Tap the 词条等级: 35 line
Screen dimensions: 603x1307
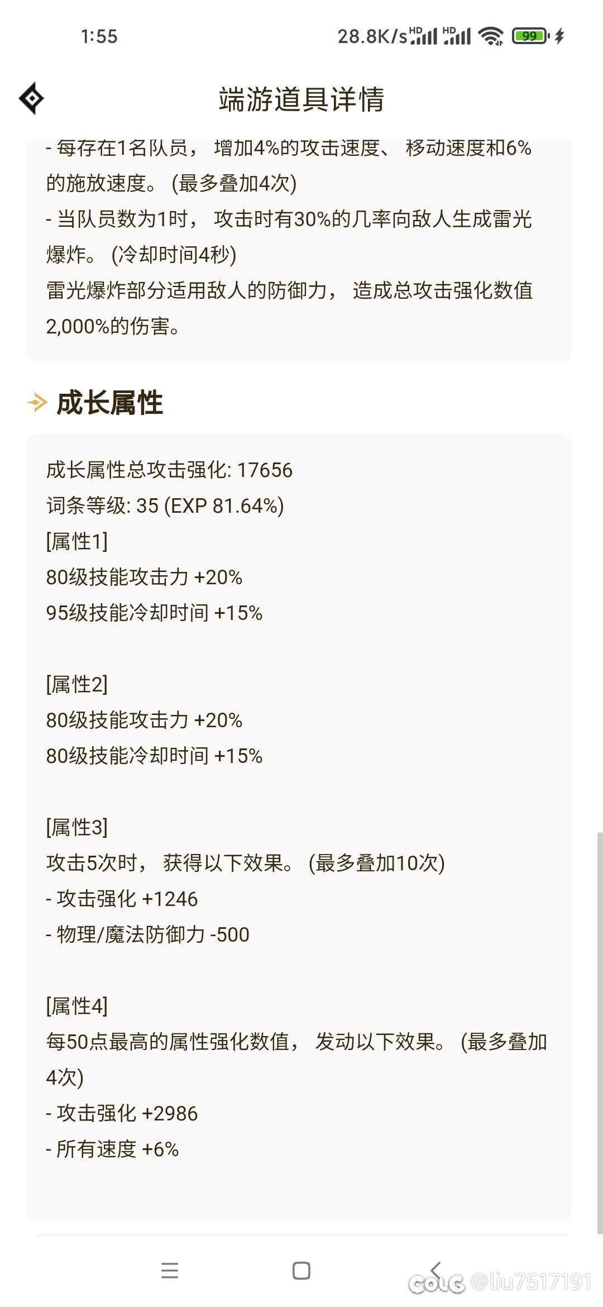165,505
